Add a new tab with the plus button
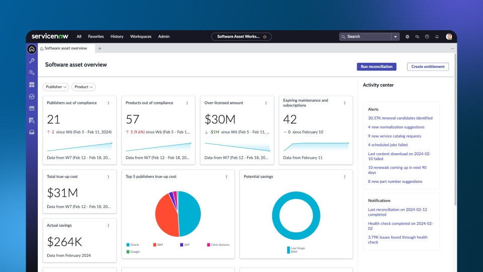Image resolution: width=483 pixels, height=272 pixels. tap(100, 48)
